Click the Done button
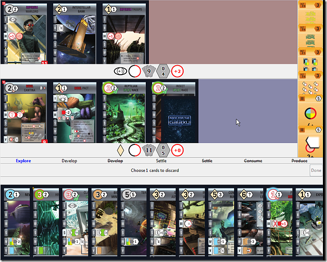This screenshot has width=327, height=262. 316,170
